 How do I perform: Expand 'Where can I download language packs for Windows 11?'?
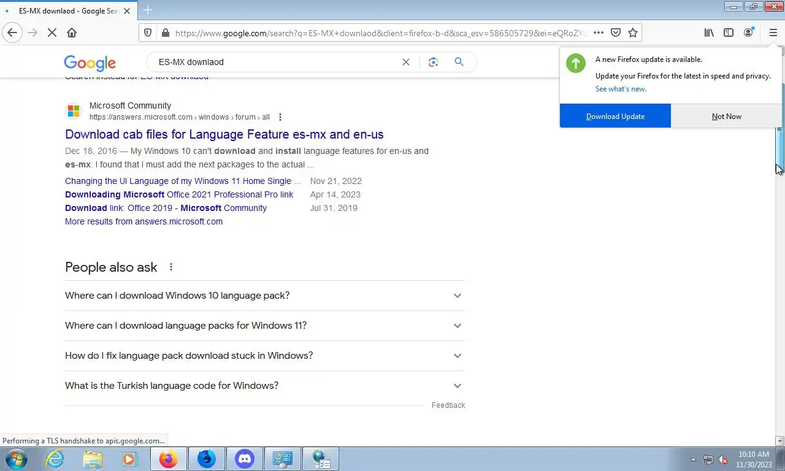(265, 326)
